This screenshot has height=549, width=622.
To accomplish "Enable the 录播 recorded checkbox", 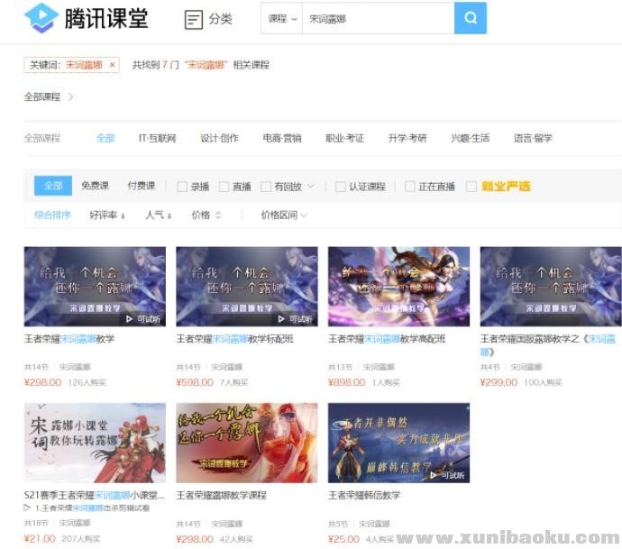I will pyautogui.click(x=182, y=187).
